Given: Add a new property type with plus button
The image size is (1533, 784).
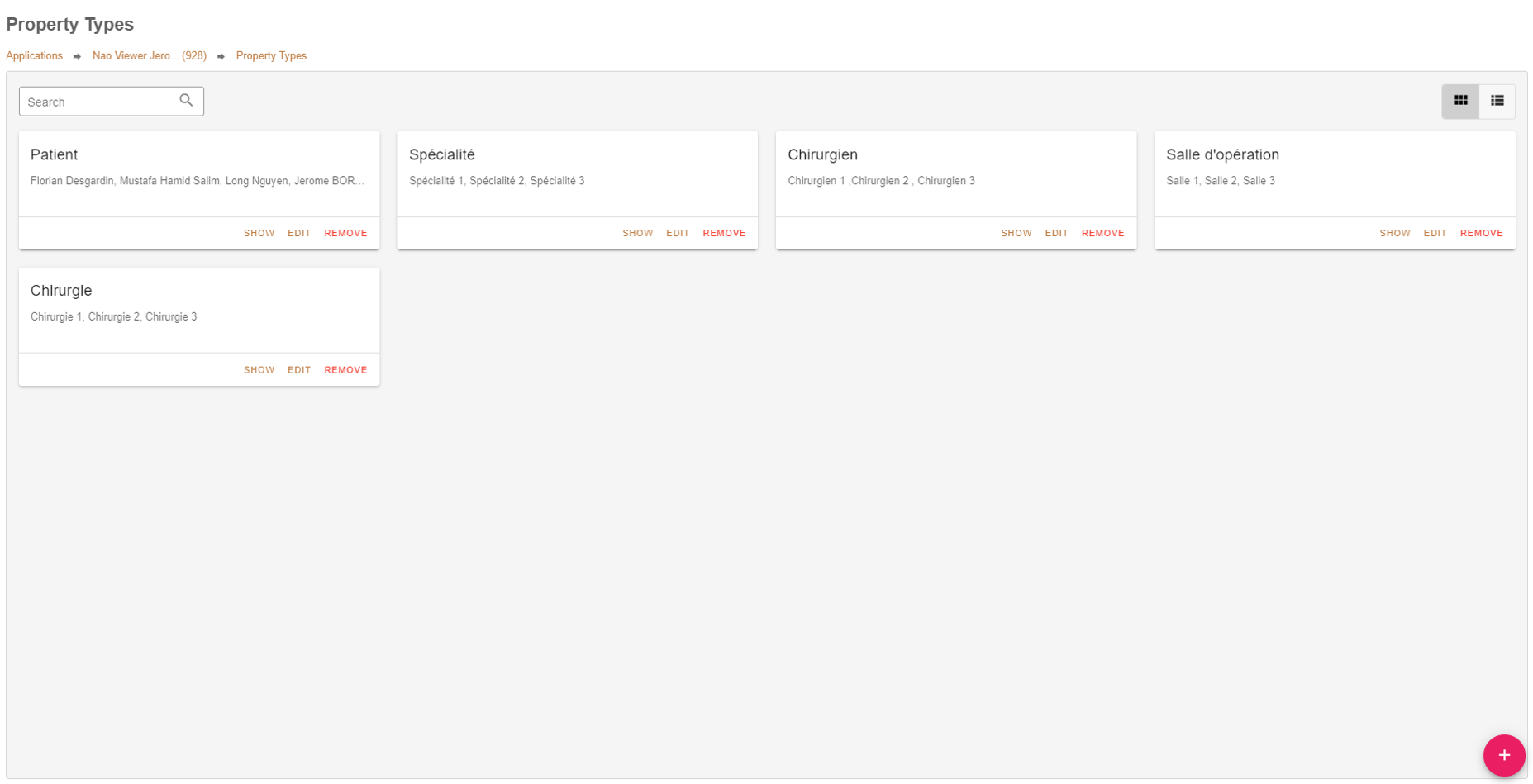Looking at the screenshot, I should click(x=1503, y=755).
